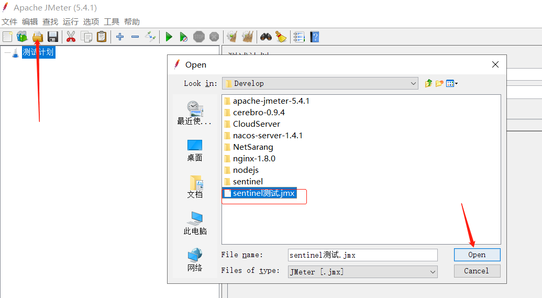
Task: Select the nodejs folder
Action: [241, 170]
